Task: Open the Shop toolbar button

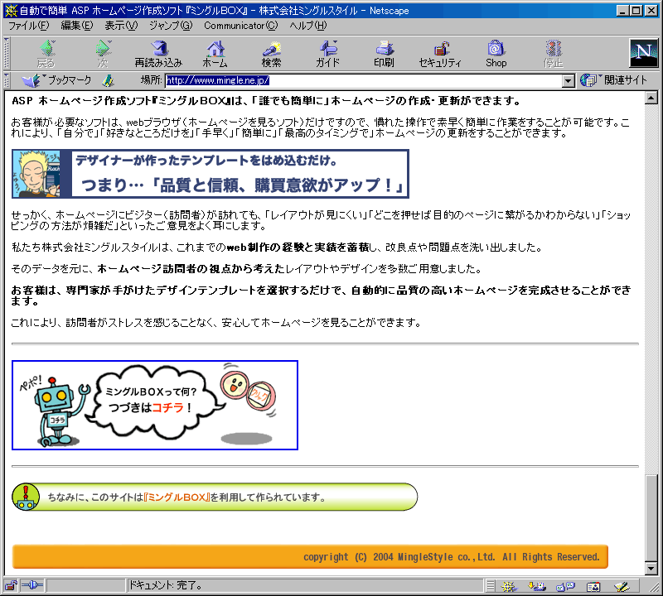Action: coord(496,54)
